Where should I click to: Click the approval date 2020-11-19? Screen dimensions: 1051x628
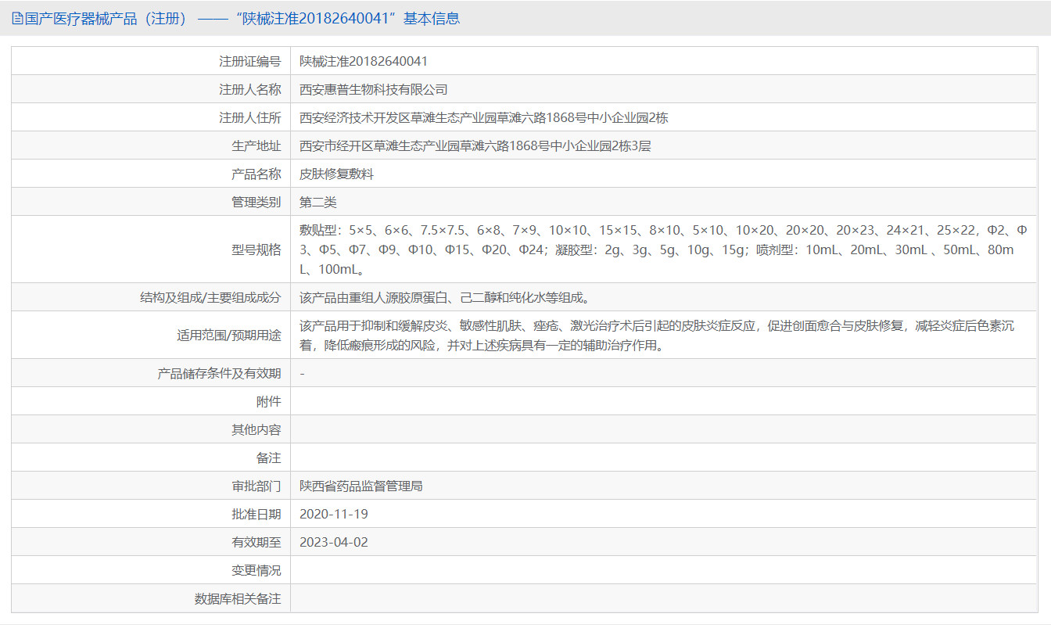332,513
